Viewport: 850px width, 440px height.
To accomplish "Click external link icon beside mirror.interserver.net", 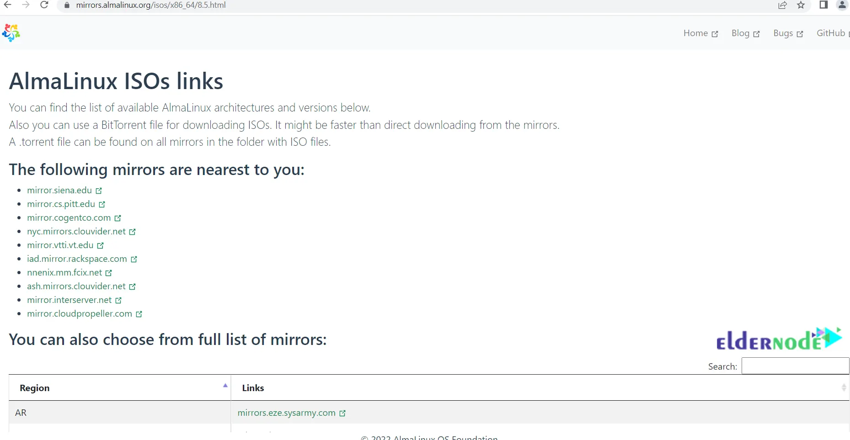I will (x=119, y=301).
